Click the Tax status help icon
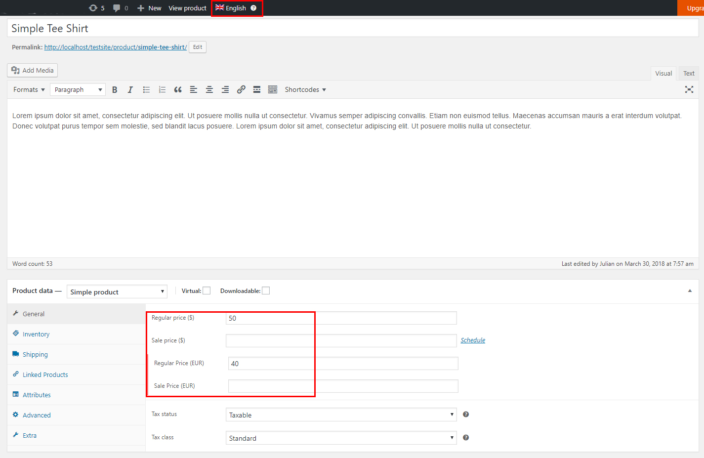The height and width of the screenshot is (458, 704). pyautogui.click(x=466, y=415)
